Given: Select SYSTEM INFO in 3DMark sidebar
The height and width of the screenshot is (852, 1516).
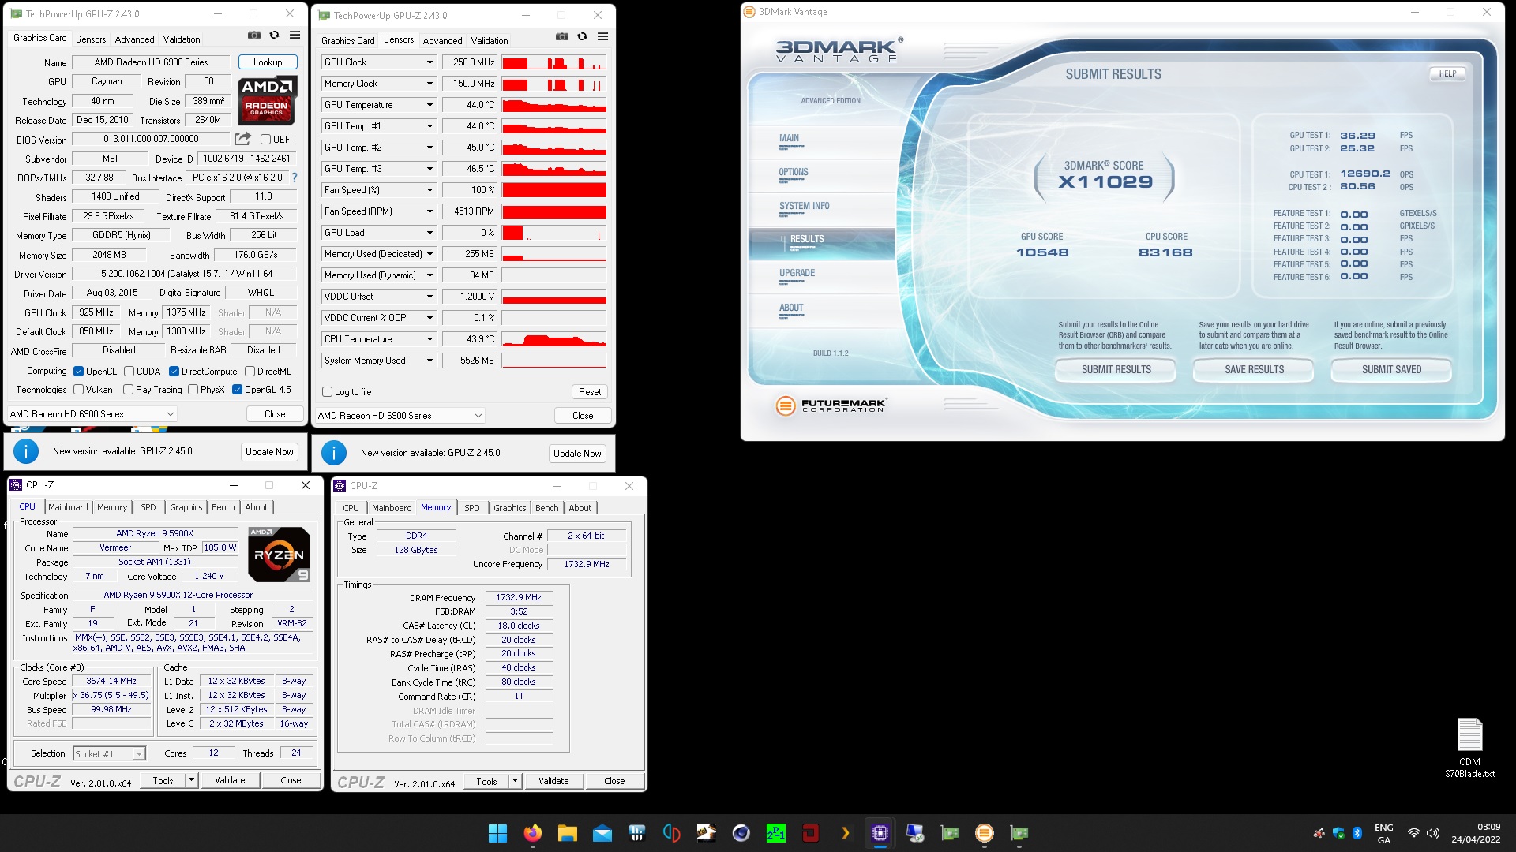Looking at the screenshot, I should tap(804, 206).
